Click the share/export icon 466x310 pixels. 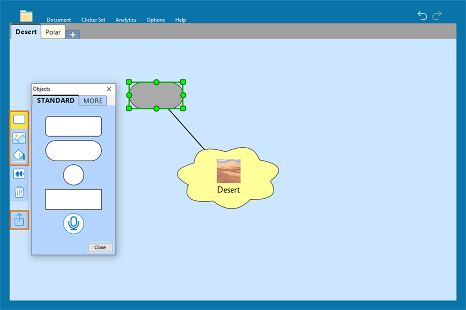[19, 220]
